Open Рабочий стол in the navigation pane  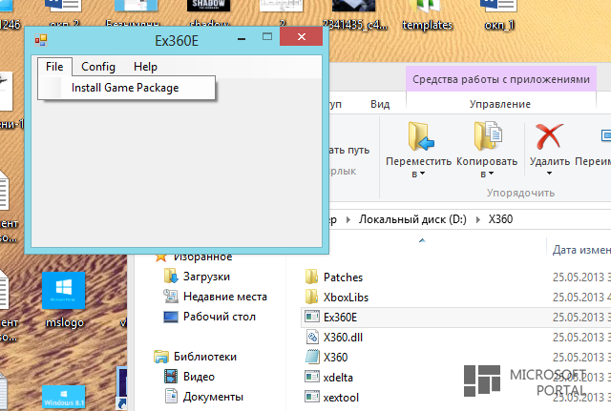point(220,317)
